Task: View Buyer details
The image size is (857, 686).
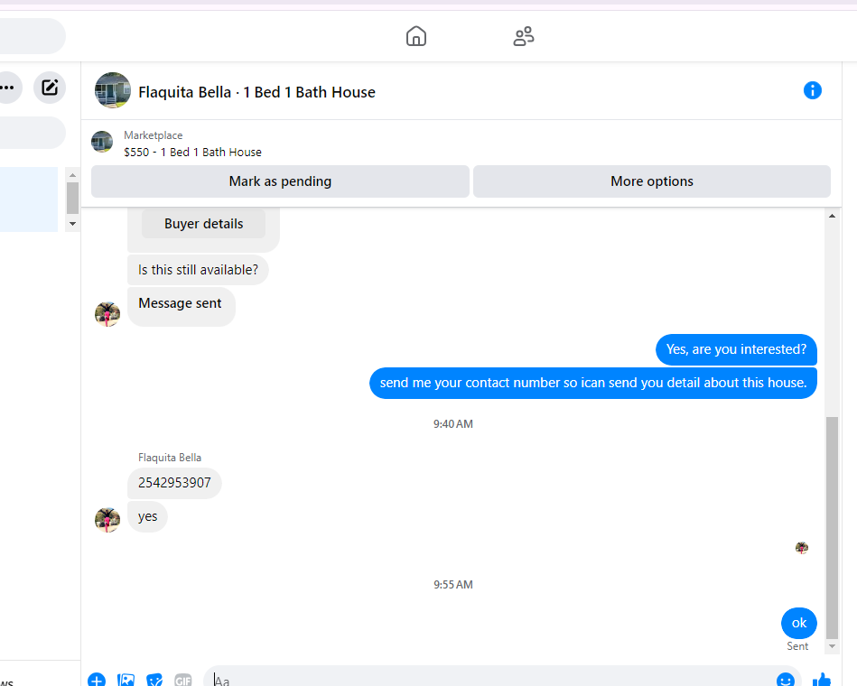Action: 203,224
